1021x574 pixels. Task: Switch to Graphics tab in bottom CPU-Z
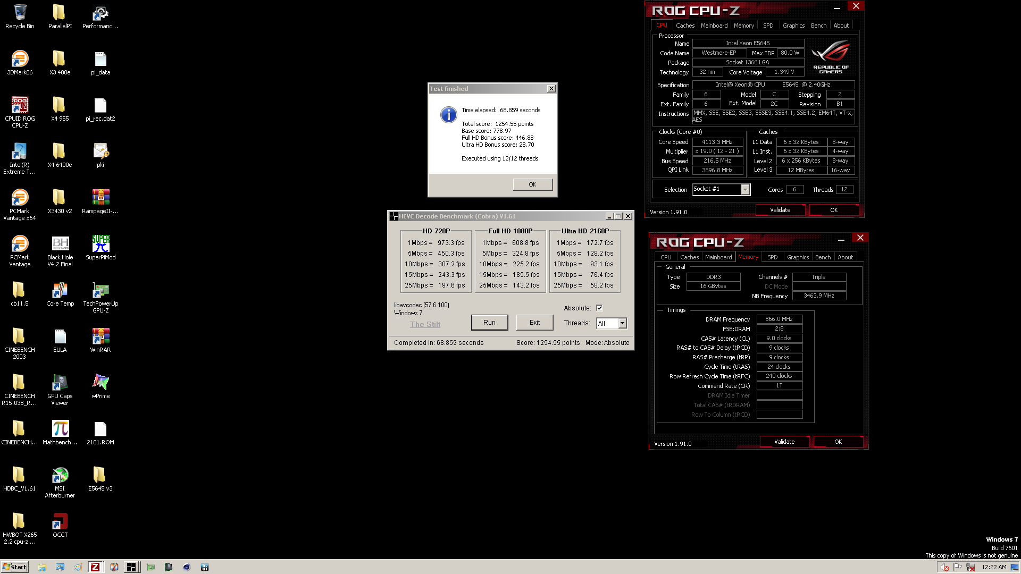coord(798,257)
